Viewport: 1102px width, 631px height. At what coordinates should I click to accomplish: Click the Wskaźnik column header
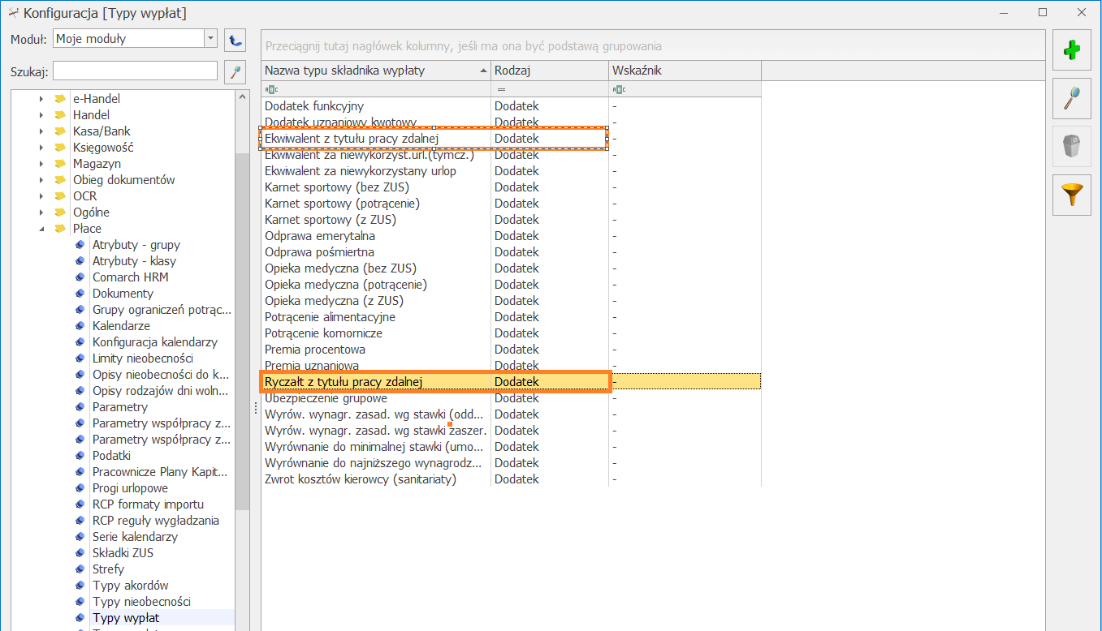(685, 71)
